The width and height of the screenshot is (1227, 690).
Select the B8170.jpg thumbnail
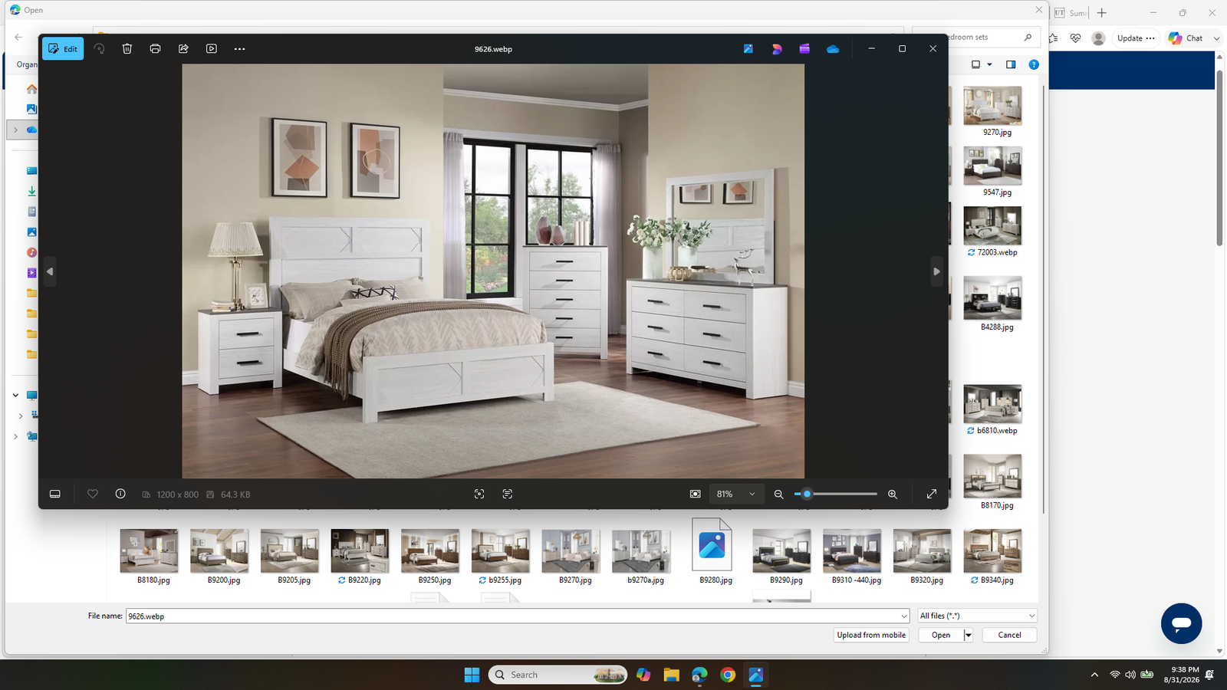pos(993,476)
